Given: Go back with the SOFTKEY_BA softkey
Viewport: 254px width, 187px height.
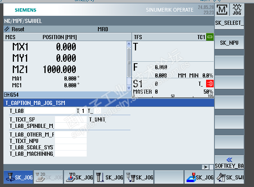Looking at the screenshot, I should tap(229, 163).
